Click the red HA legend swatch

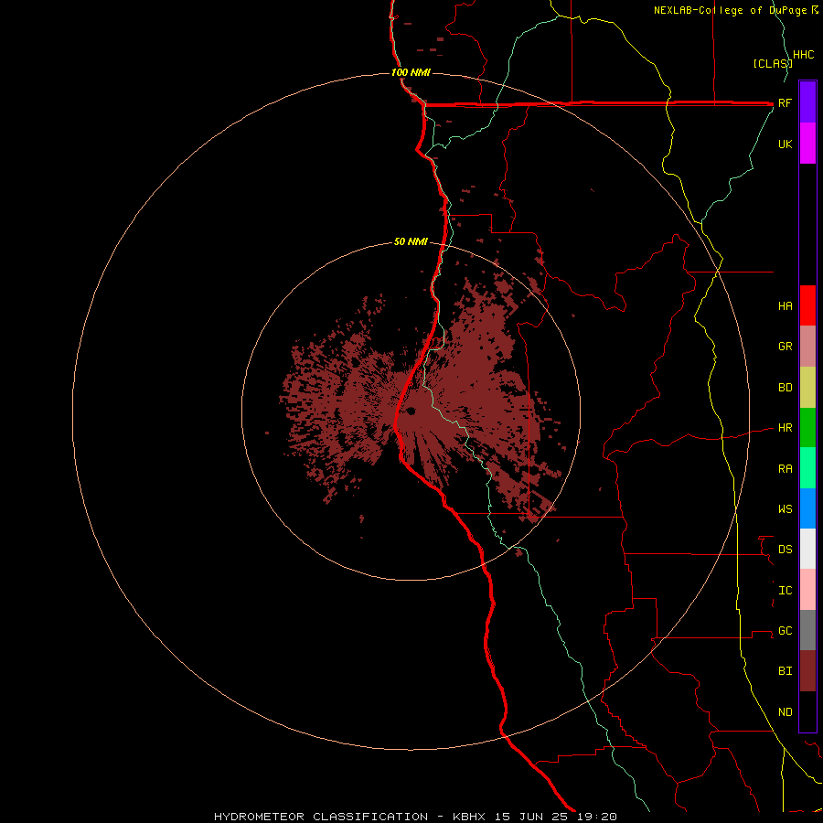807,305
